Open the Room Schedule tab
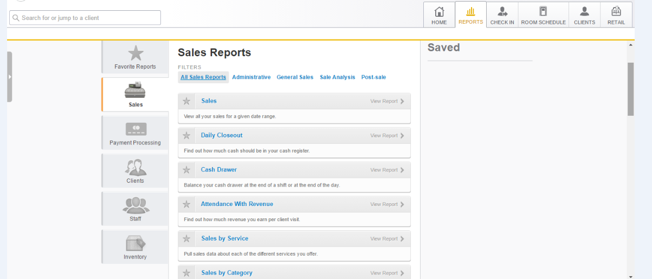This screenshot has height=279, width=652. (543, 15)
